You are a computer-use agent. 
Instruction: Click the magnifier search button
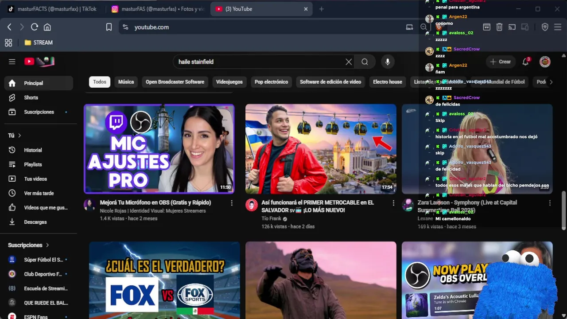click(x=365, y=62)
